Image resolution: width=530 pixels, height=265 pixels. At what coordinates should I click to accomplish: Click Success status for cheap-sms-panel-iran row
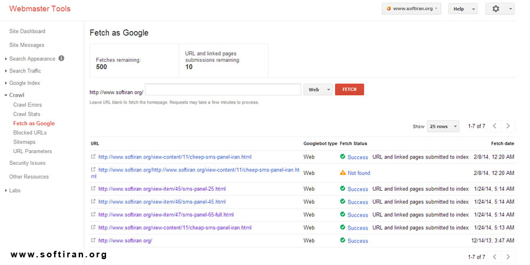tap(357, 227)
